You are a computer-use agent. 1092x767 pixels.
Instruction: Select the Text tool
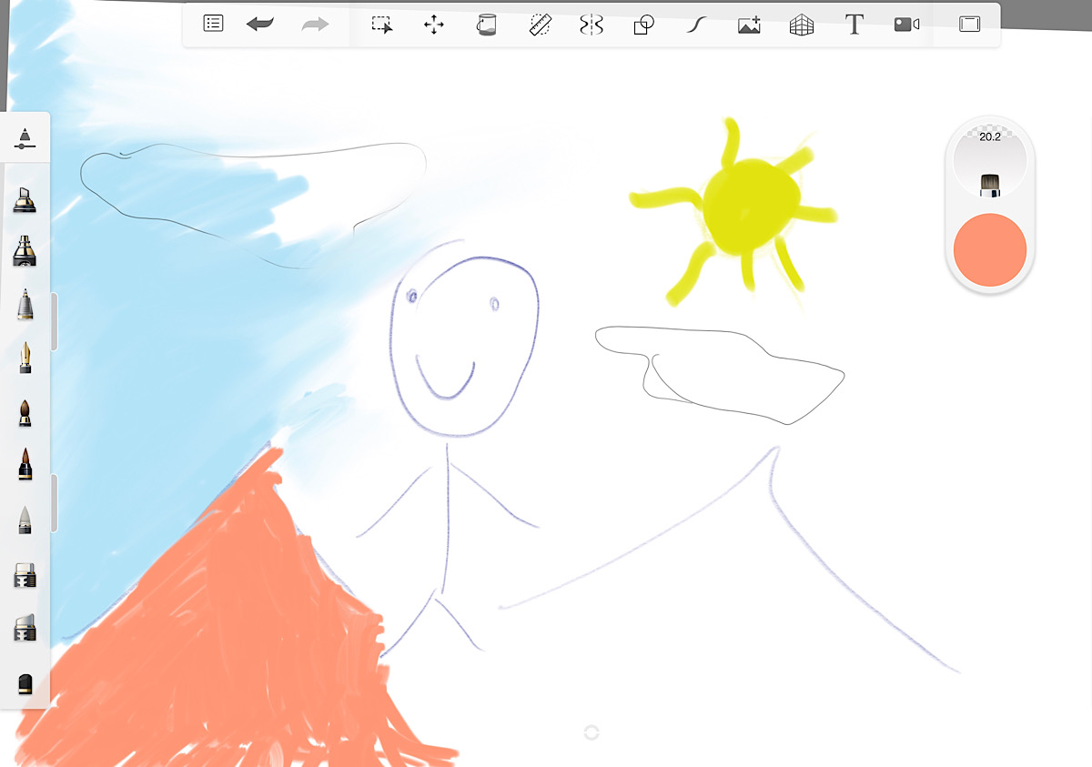pyautogui.click(x=854, y=25)
